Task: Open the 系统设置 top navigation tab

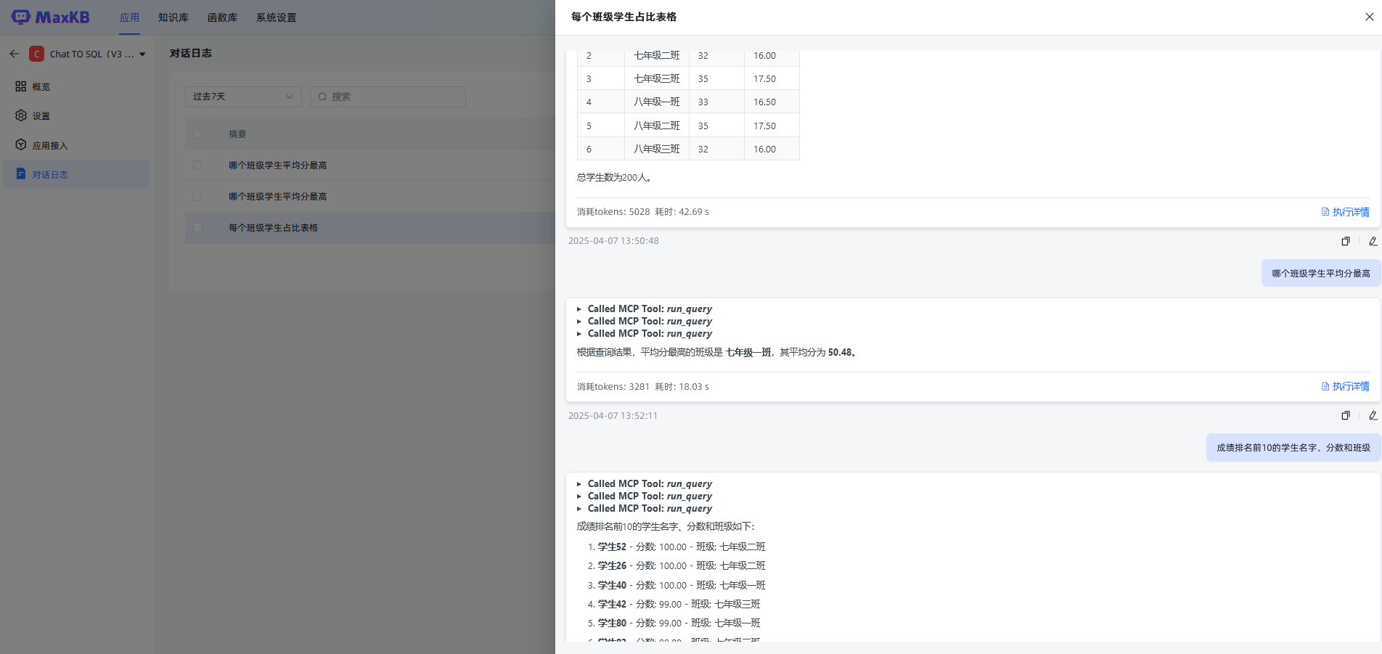Action: 276,17
